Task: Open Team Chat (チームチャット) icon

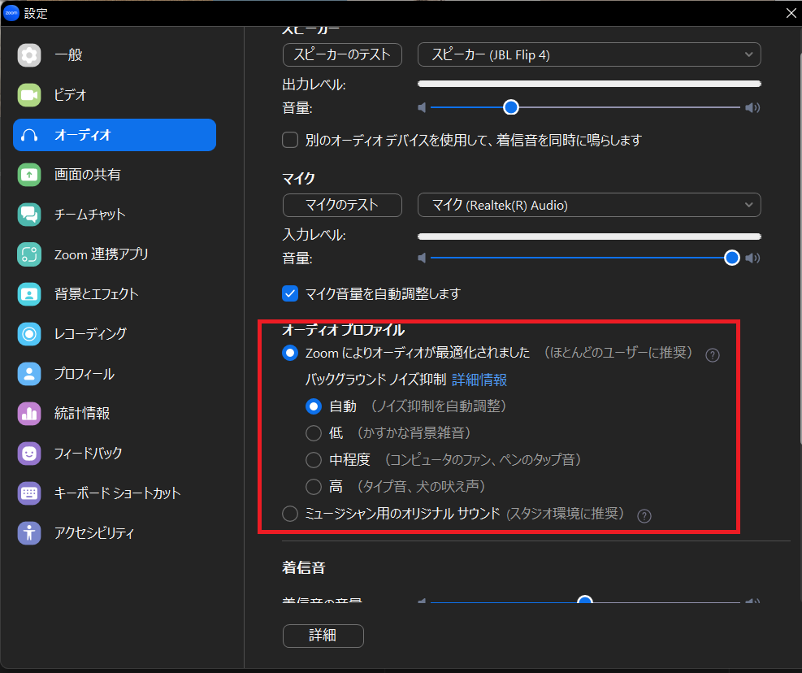Action: pos(29,215)
